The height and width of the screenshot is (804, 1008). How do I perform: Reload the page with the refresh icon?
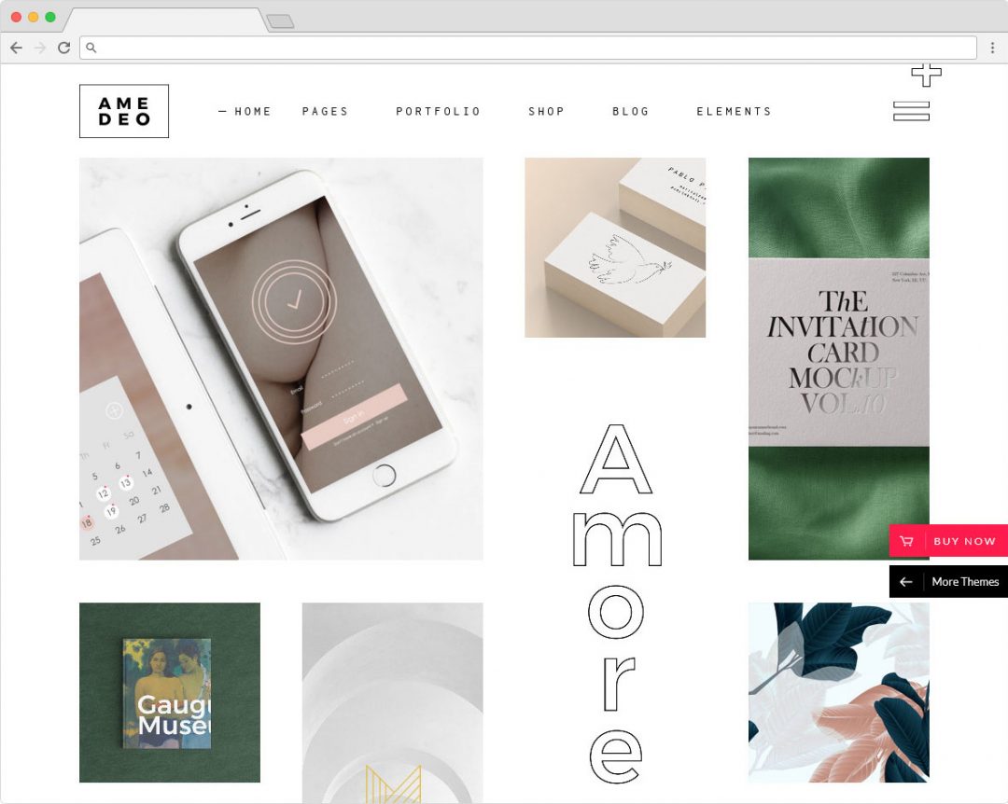(x=63, y=48)
